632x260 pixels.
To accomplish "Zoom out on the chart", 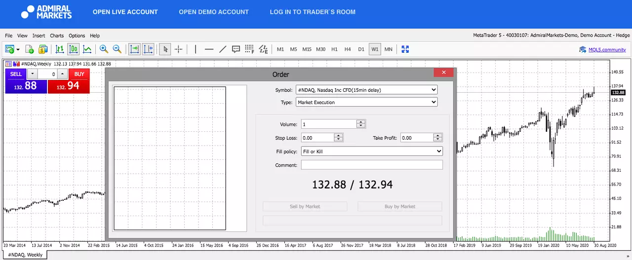I will (117, 49).
